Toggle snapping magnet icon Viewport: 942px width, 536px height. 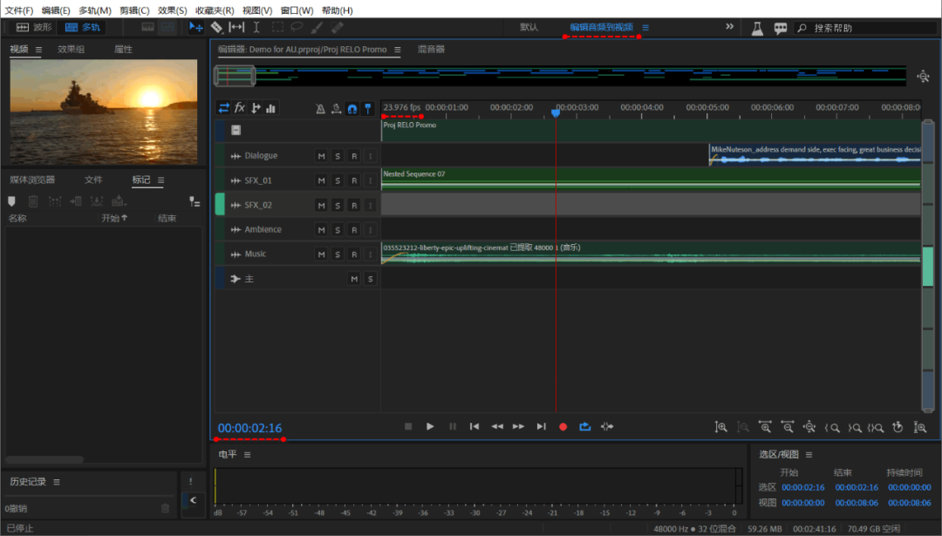click(352, 109)
